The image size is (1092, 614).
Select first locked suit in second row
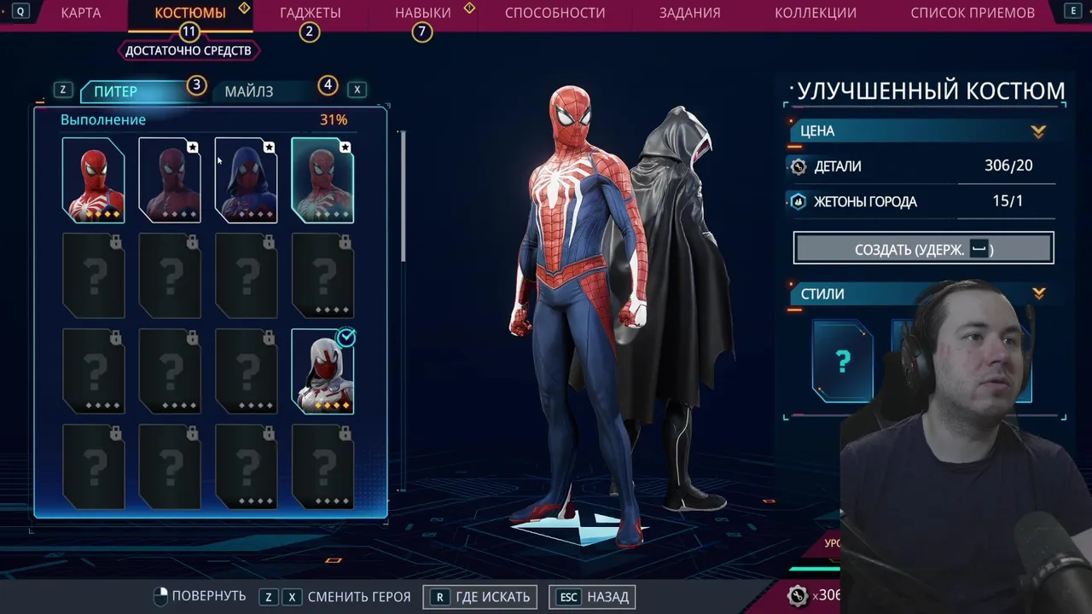coord(93,275)
